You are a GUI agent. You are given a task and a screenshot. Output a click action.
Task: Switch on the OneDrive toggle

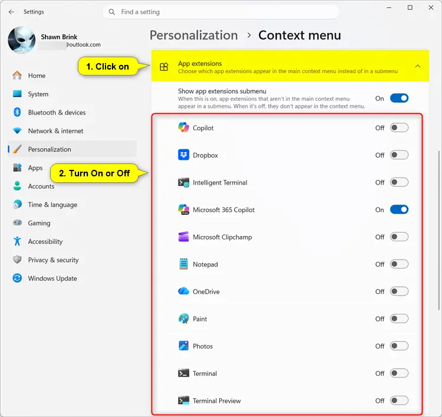(399, 291)
